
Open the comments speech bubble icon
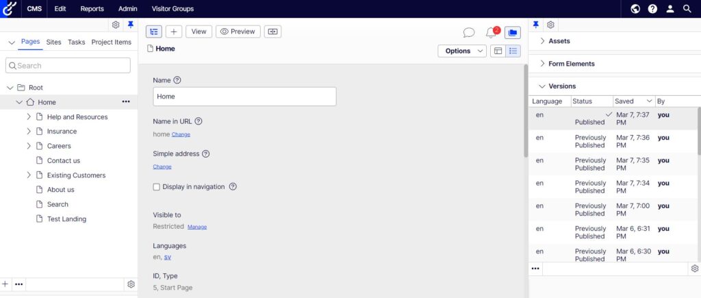click(x=469, y=33)
